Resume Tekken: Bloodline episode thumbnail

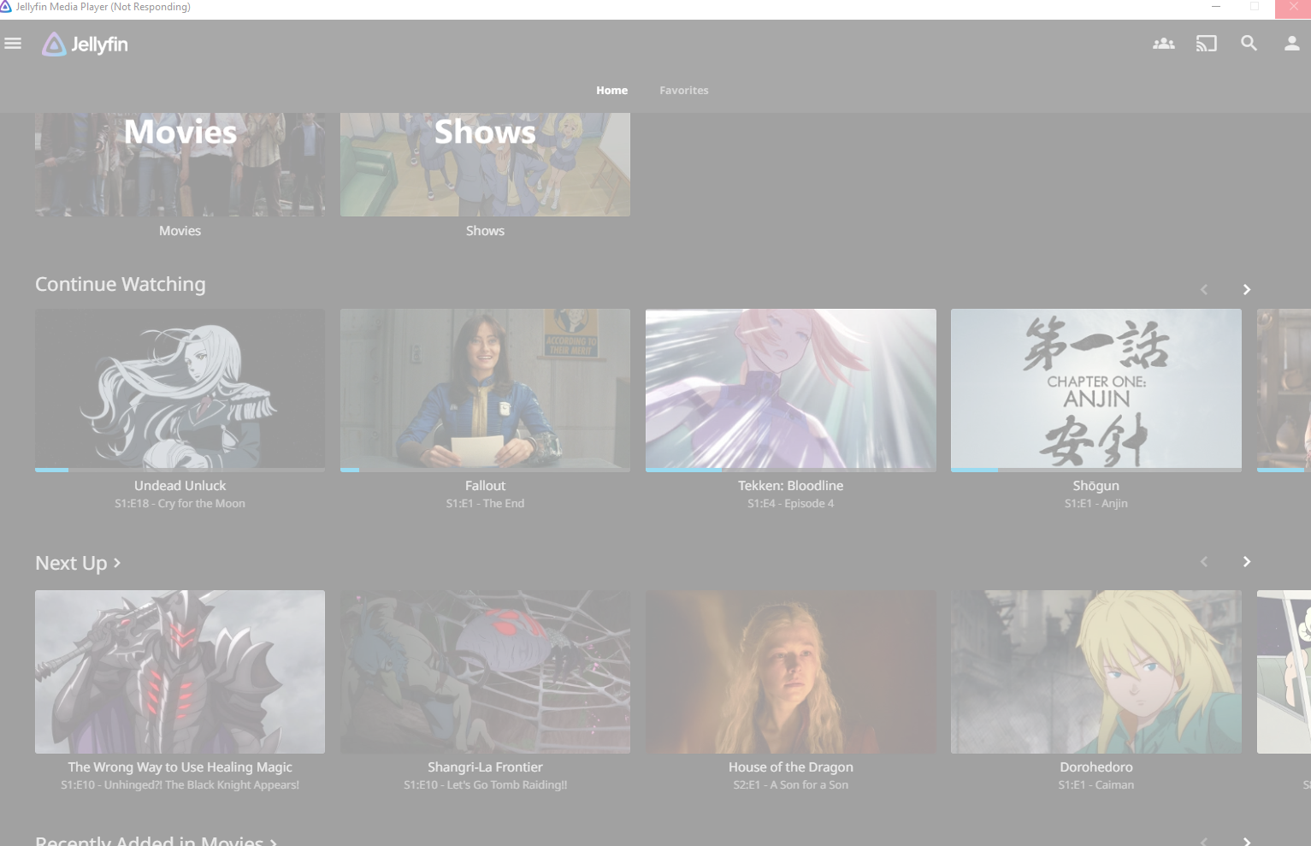(790, 388)
